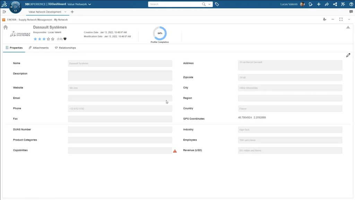Screen dimensions: 355x200
Task: Click the Lucas Valenti profile name
Action: point(289,4)
